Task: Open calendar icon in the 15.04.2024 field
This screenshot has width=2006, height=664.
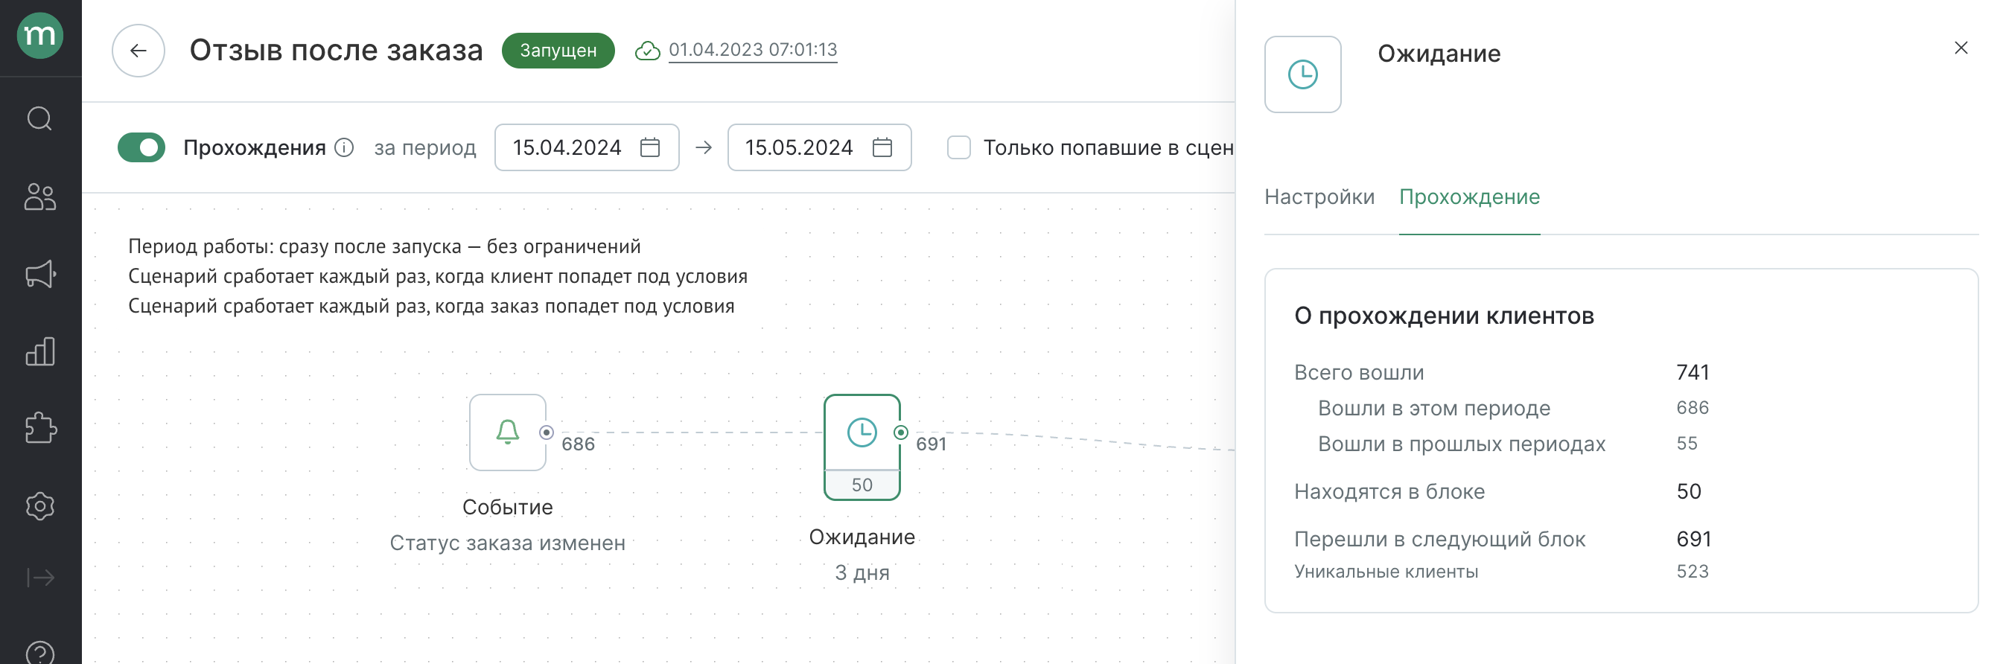Action: coord(649,147)
